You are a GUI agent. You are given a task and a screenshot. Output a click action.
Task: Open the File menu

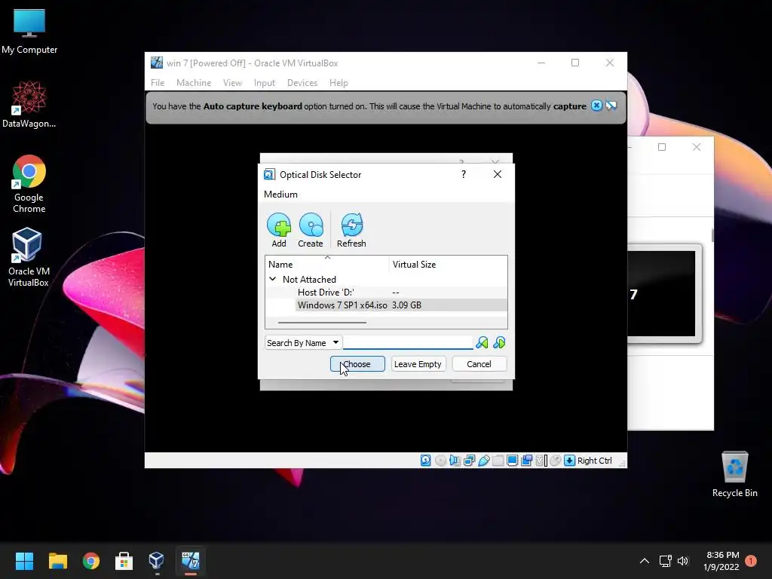tap(158, 83)
